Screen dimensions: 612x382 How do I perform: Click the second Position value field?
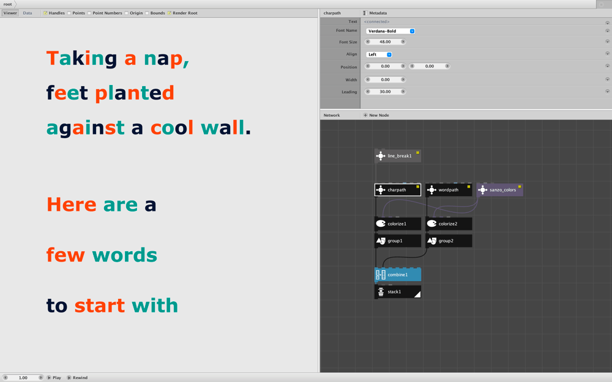click(x=430, y=66)
